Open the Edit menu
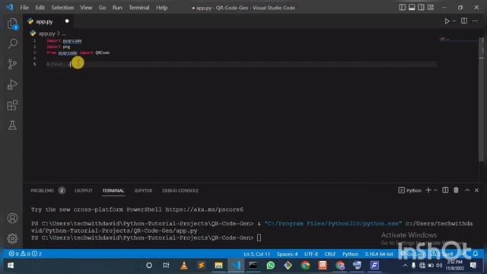 tap(40, 8)
